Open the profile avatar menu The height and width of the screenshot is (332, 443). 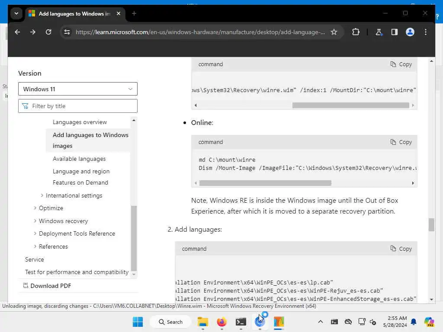[x=410, y=32]
